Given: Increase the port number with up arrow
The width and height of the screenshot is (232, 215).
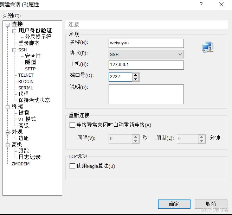Looking at the screenshot, I should [x=136, y=75].
